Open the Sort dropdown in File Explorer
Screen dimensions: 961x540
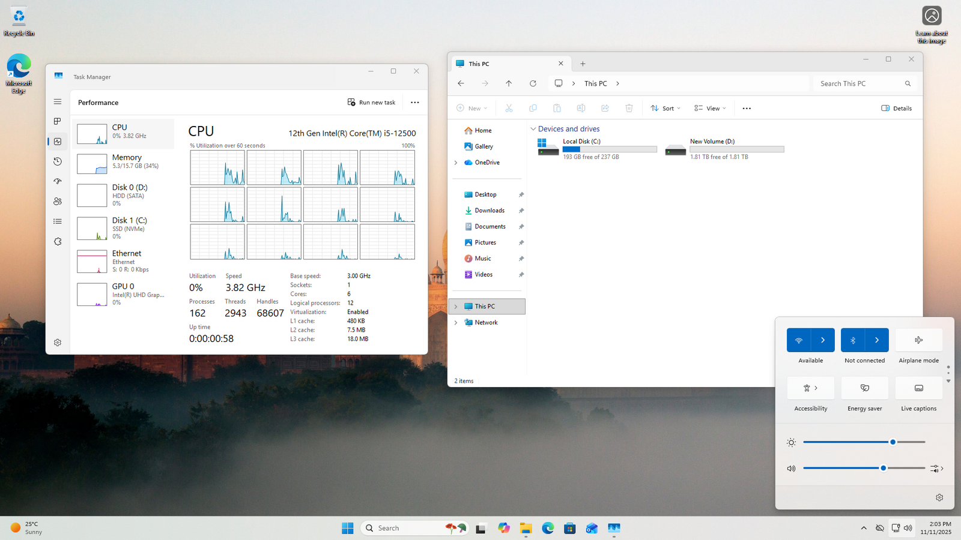pos(665,109)
